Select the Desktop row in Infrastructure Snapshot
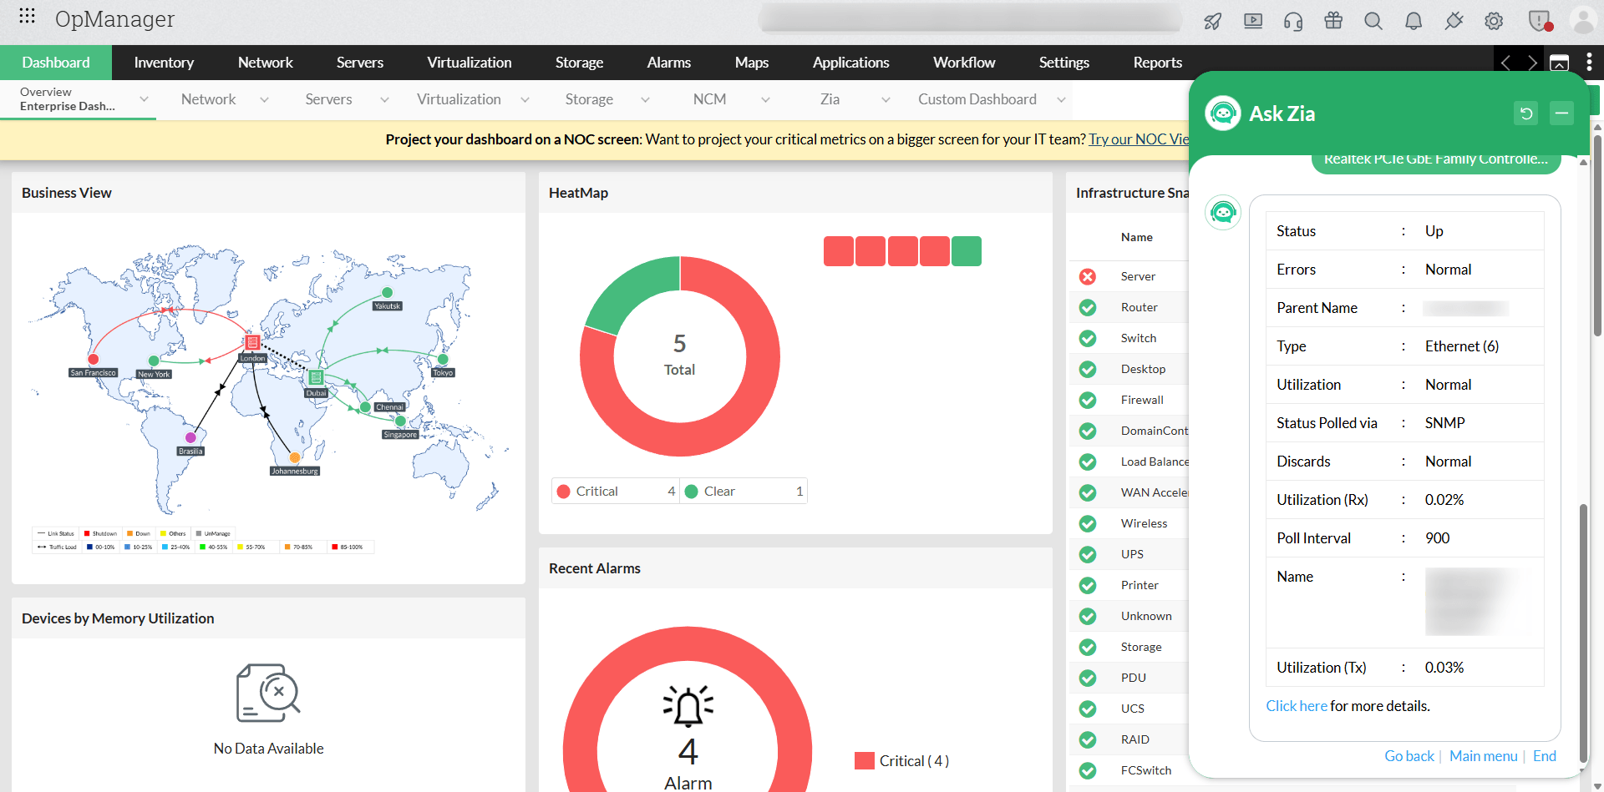 (x=1129, y=369)
